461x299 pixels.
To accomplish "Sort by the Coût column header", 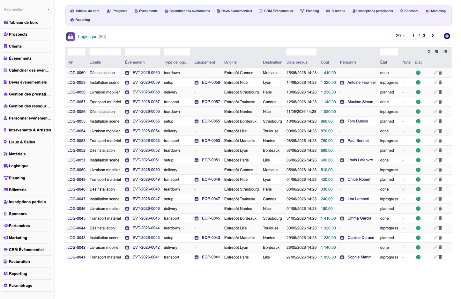I will tap(325, 62).
